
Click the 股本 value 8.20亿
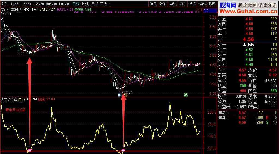[x=271, y=97]
